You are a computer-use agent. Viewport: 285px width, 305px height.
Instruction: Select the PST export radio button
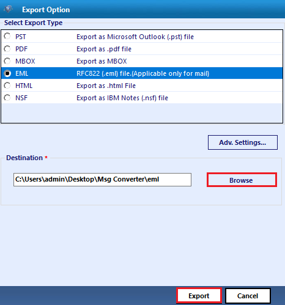tap(7, 37)
